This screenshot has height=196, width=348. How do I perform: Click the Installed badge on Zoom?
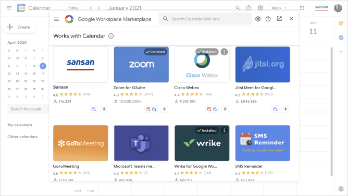155,52
